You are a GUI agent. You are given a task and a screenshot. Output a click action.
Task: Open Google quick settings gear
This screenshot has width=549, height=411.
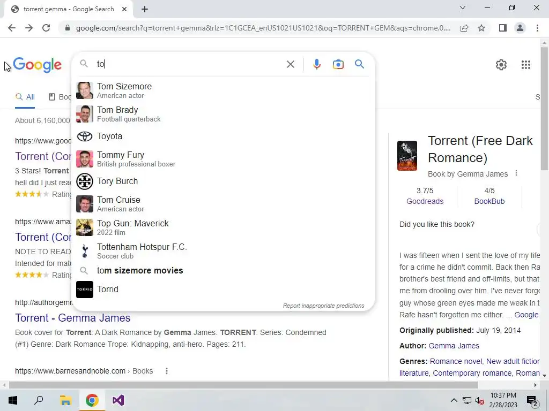click(501, 65)
